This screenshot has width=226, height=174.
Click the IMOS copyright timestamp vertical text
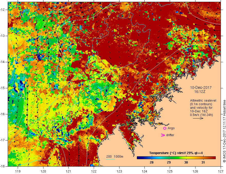tap(224, 131)
